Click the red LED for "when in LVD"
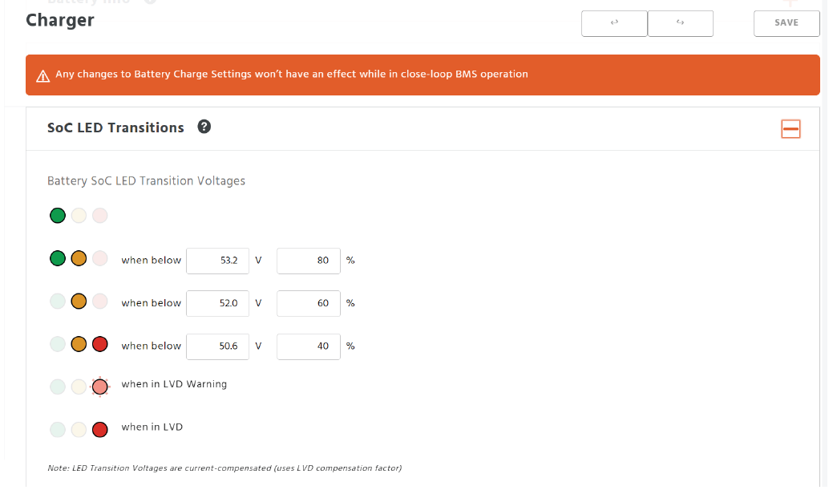Screen dimensions: 829x490 point(99,429)
